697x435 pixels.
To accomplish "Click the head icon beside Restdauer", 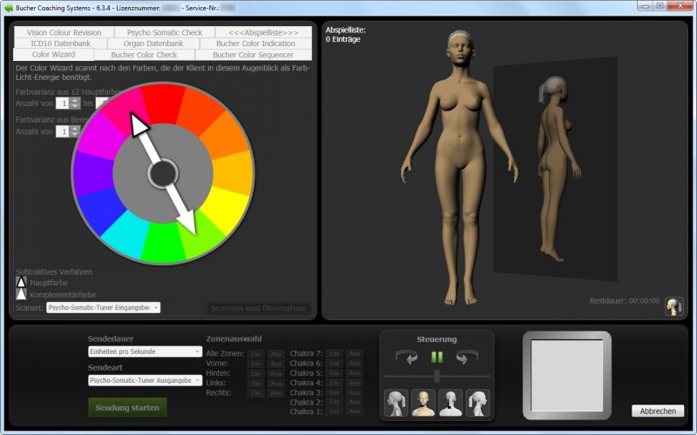I will point(673,306).
